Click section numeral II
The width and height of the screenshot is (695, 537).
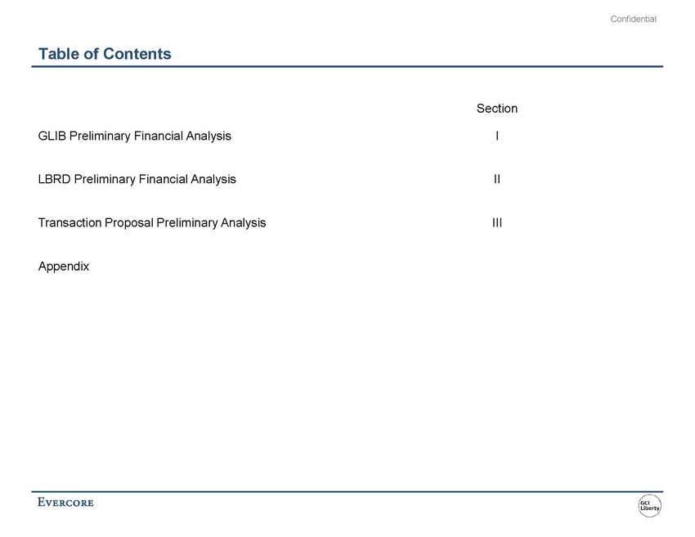(497, 179)
